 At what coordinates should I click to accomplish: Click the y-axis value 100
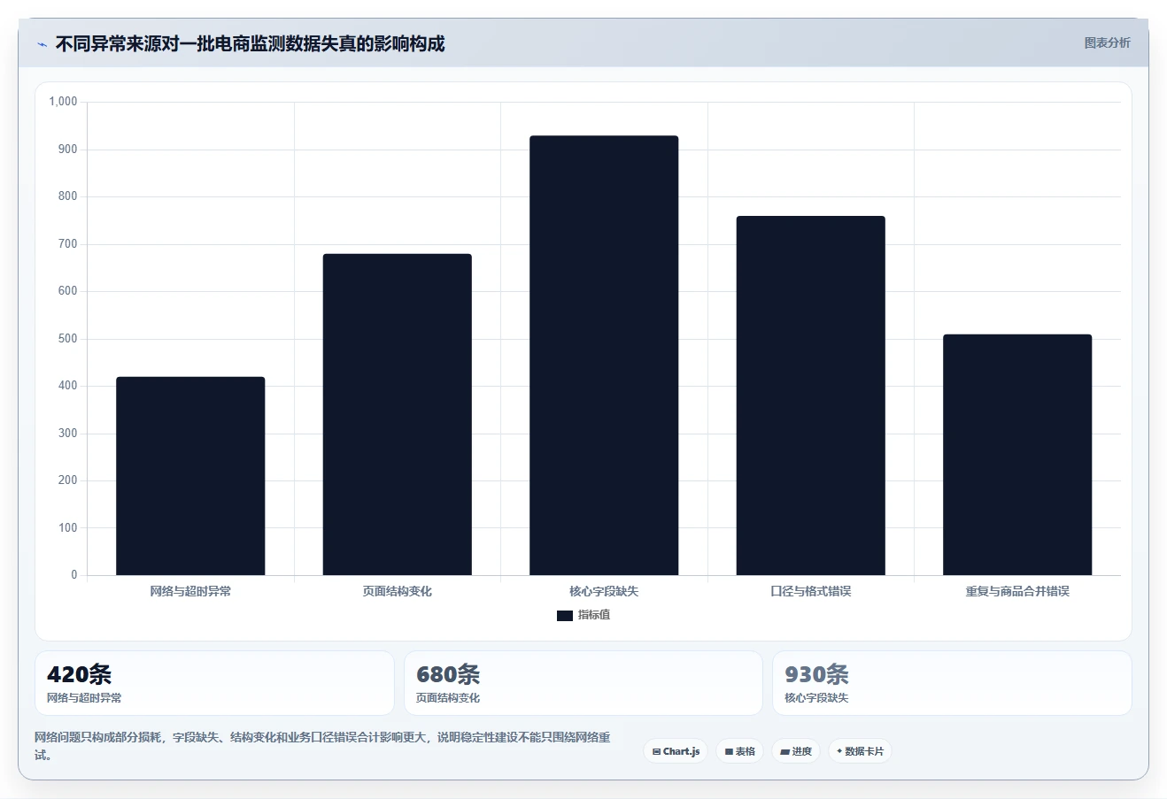67,528
